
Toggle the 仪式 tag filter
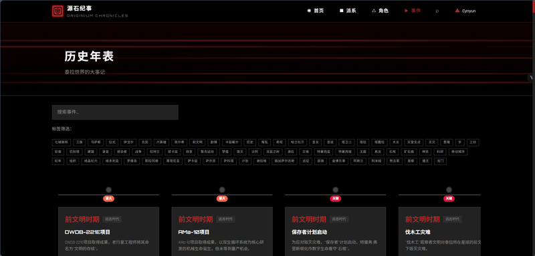coord(112,142)
